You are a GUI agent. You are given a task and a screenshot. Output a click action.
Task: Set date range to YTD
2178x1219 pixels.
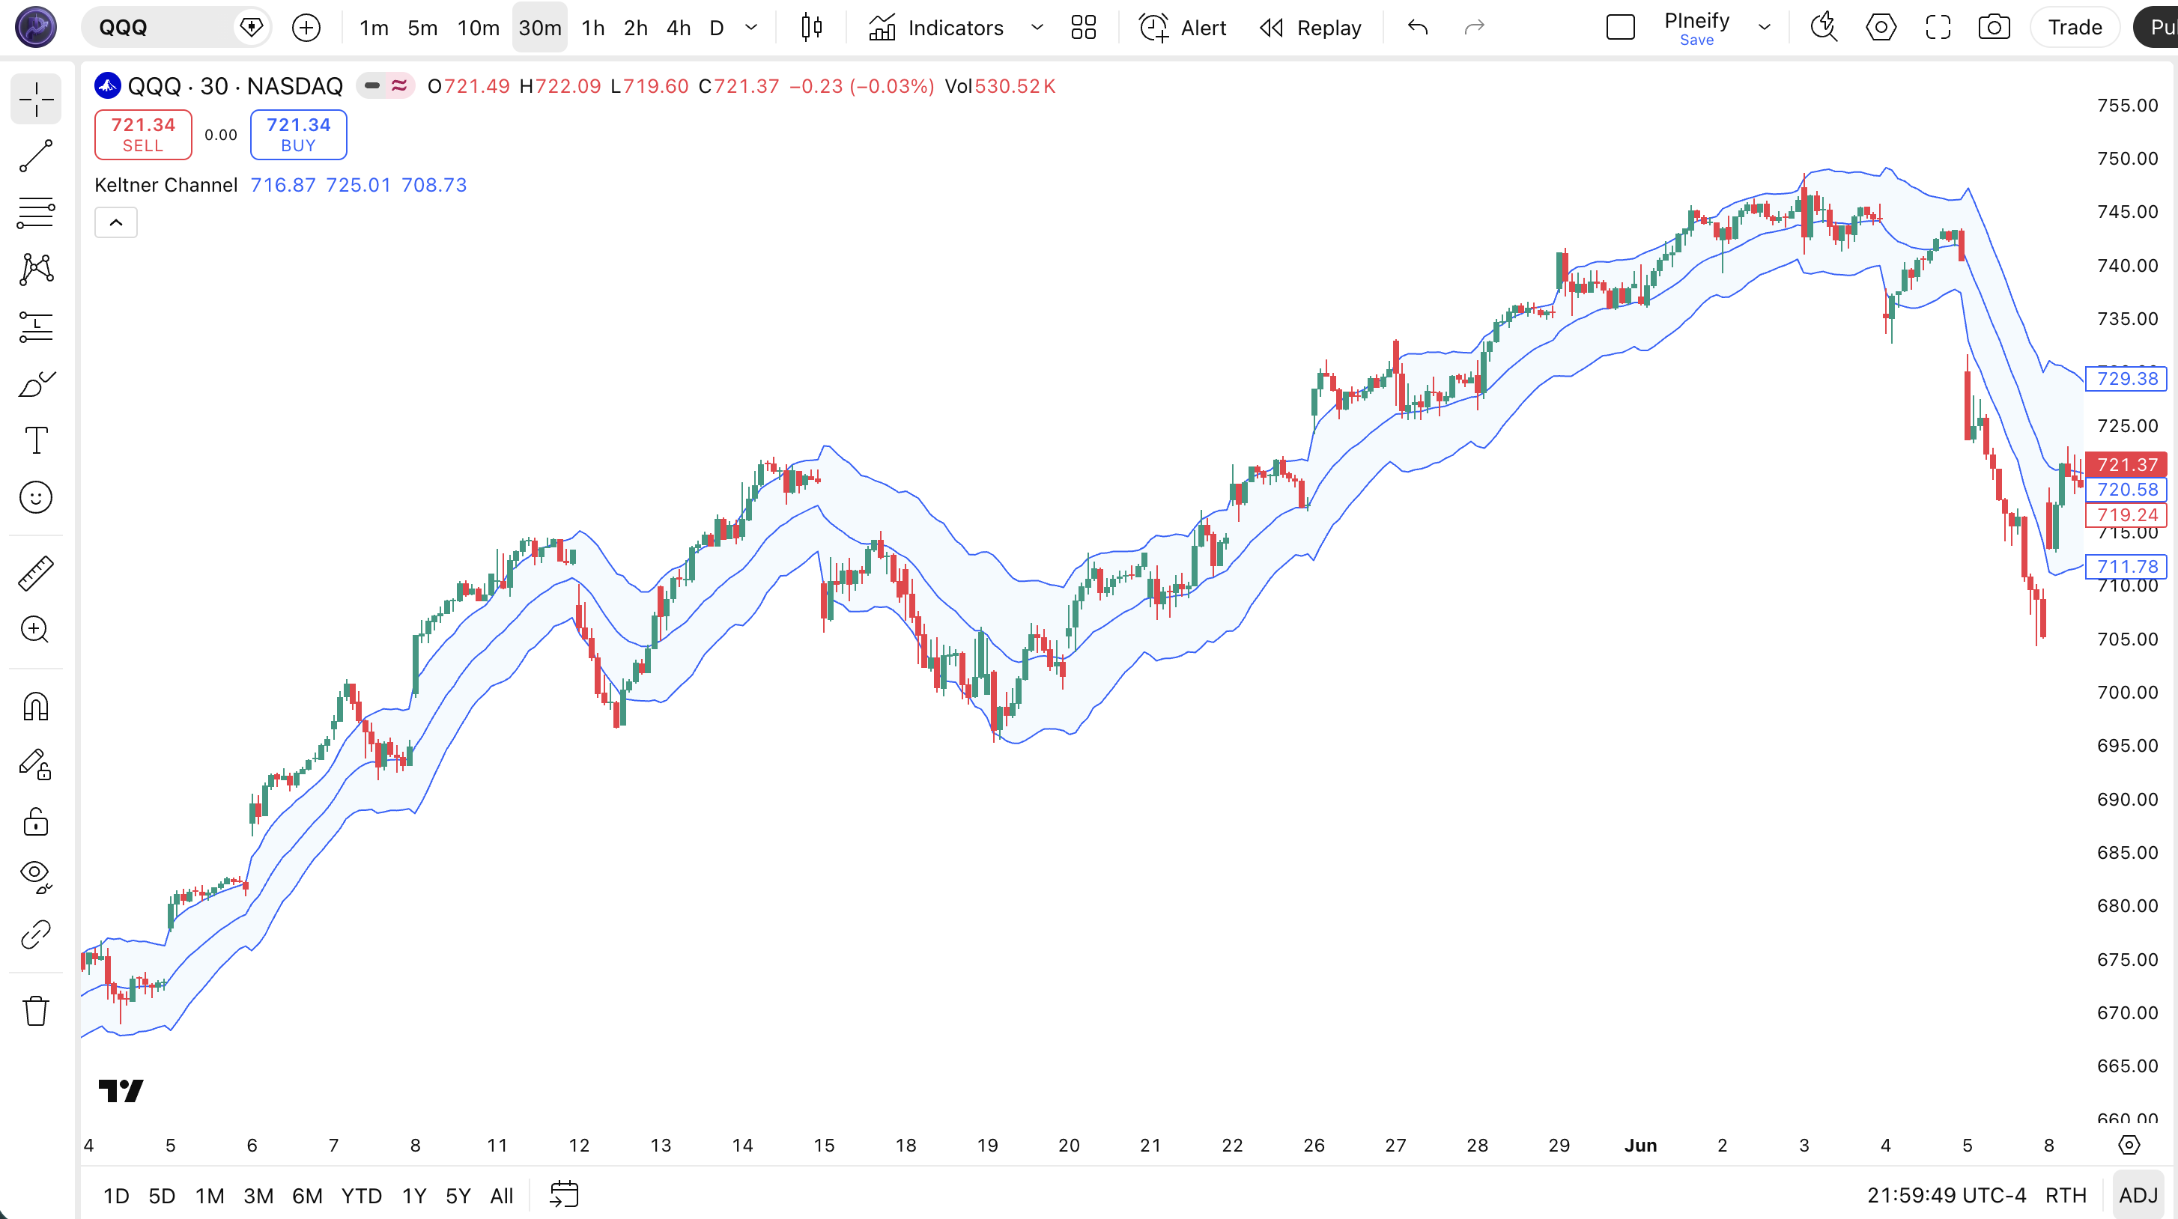point(361,1195)
